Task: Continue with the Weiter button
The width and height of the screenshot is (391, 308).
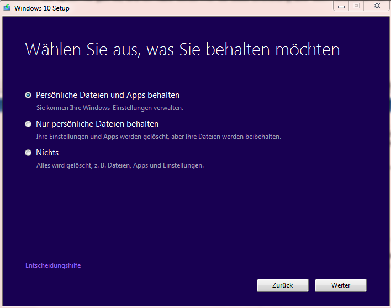Action: pos(341,285)
